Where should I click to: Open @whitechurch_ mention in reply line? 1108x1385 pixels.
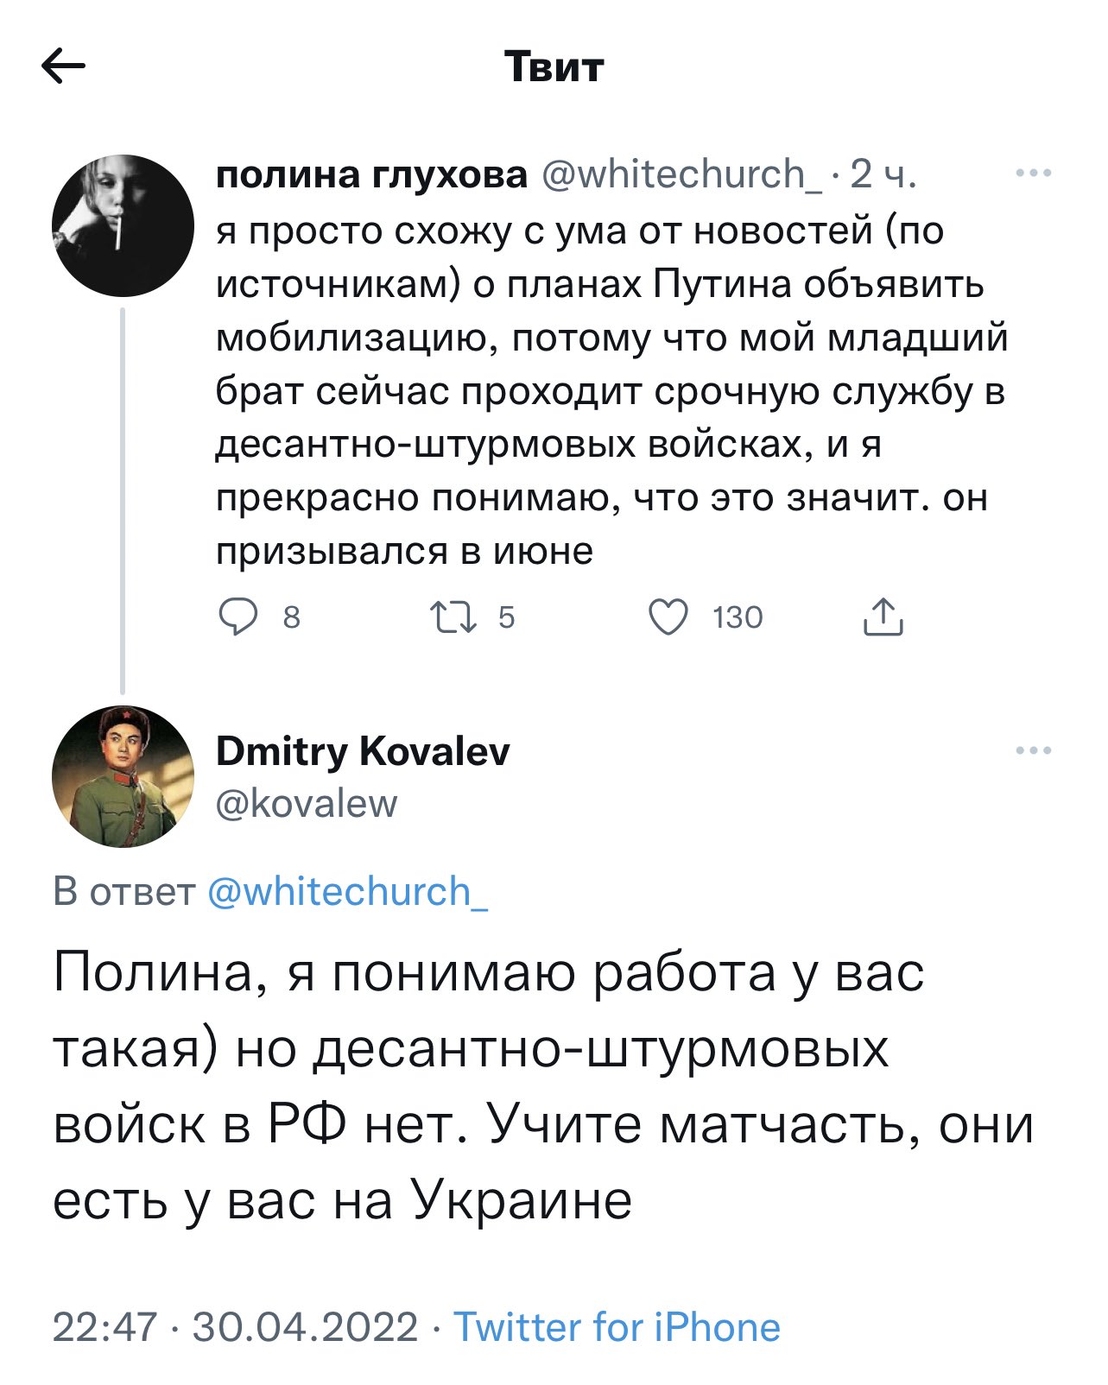tap(348, 892)
